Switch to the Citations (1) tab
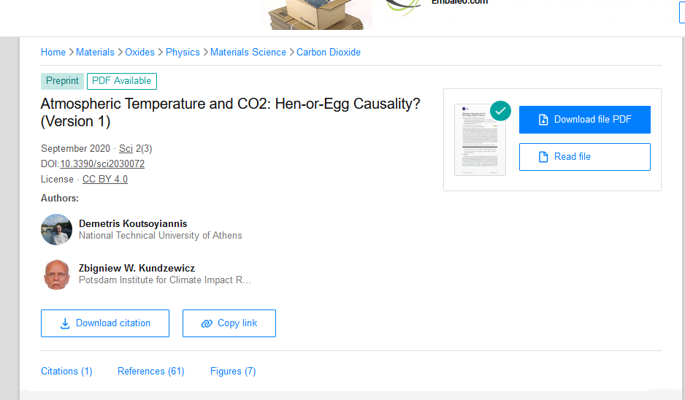Viewport: 685px width, 400px height. click(66, 372)
